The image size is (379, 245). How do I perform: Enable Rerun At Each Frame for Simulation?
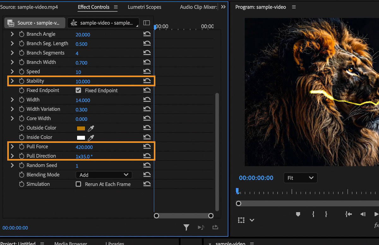click(78, 184)
